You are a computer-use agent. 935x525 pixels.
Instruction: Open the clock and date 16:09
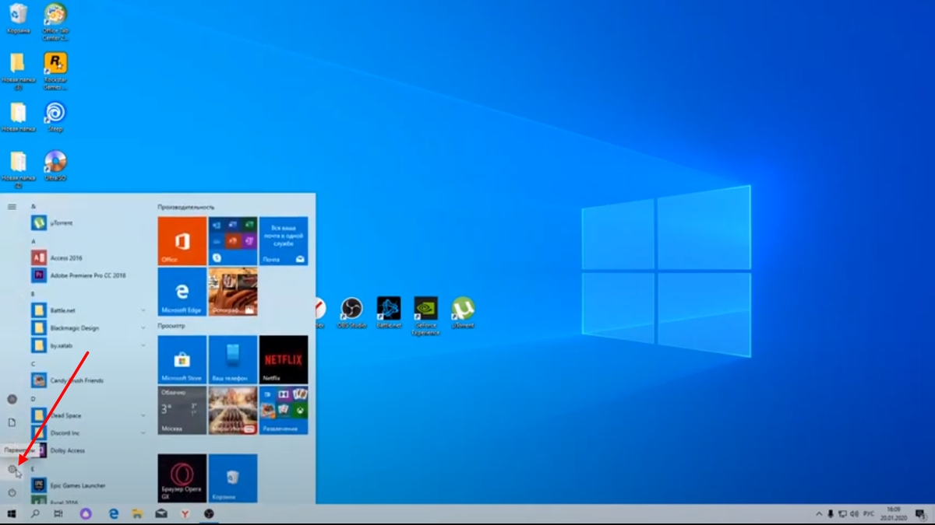click(893, 514)
